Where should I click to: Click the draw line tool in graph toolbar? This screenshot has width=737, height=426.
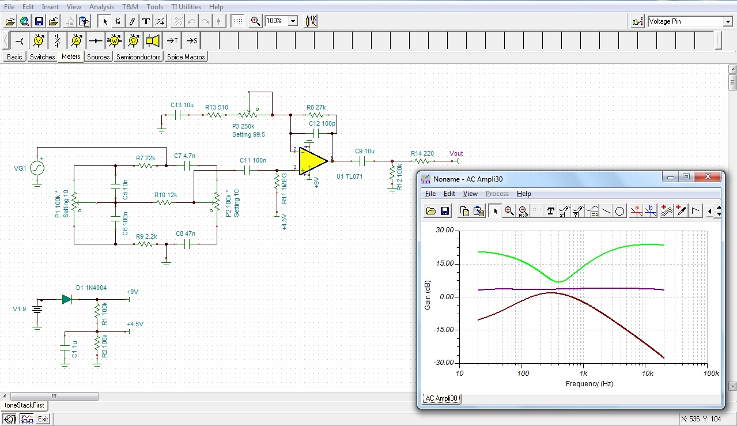click(606, 212)
